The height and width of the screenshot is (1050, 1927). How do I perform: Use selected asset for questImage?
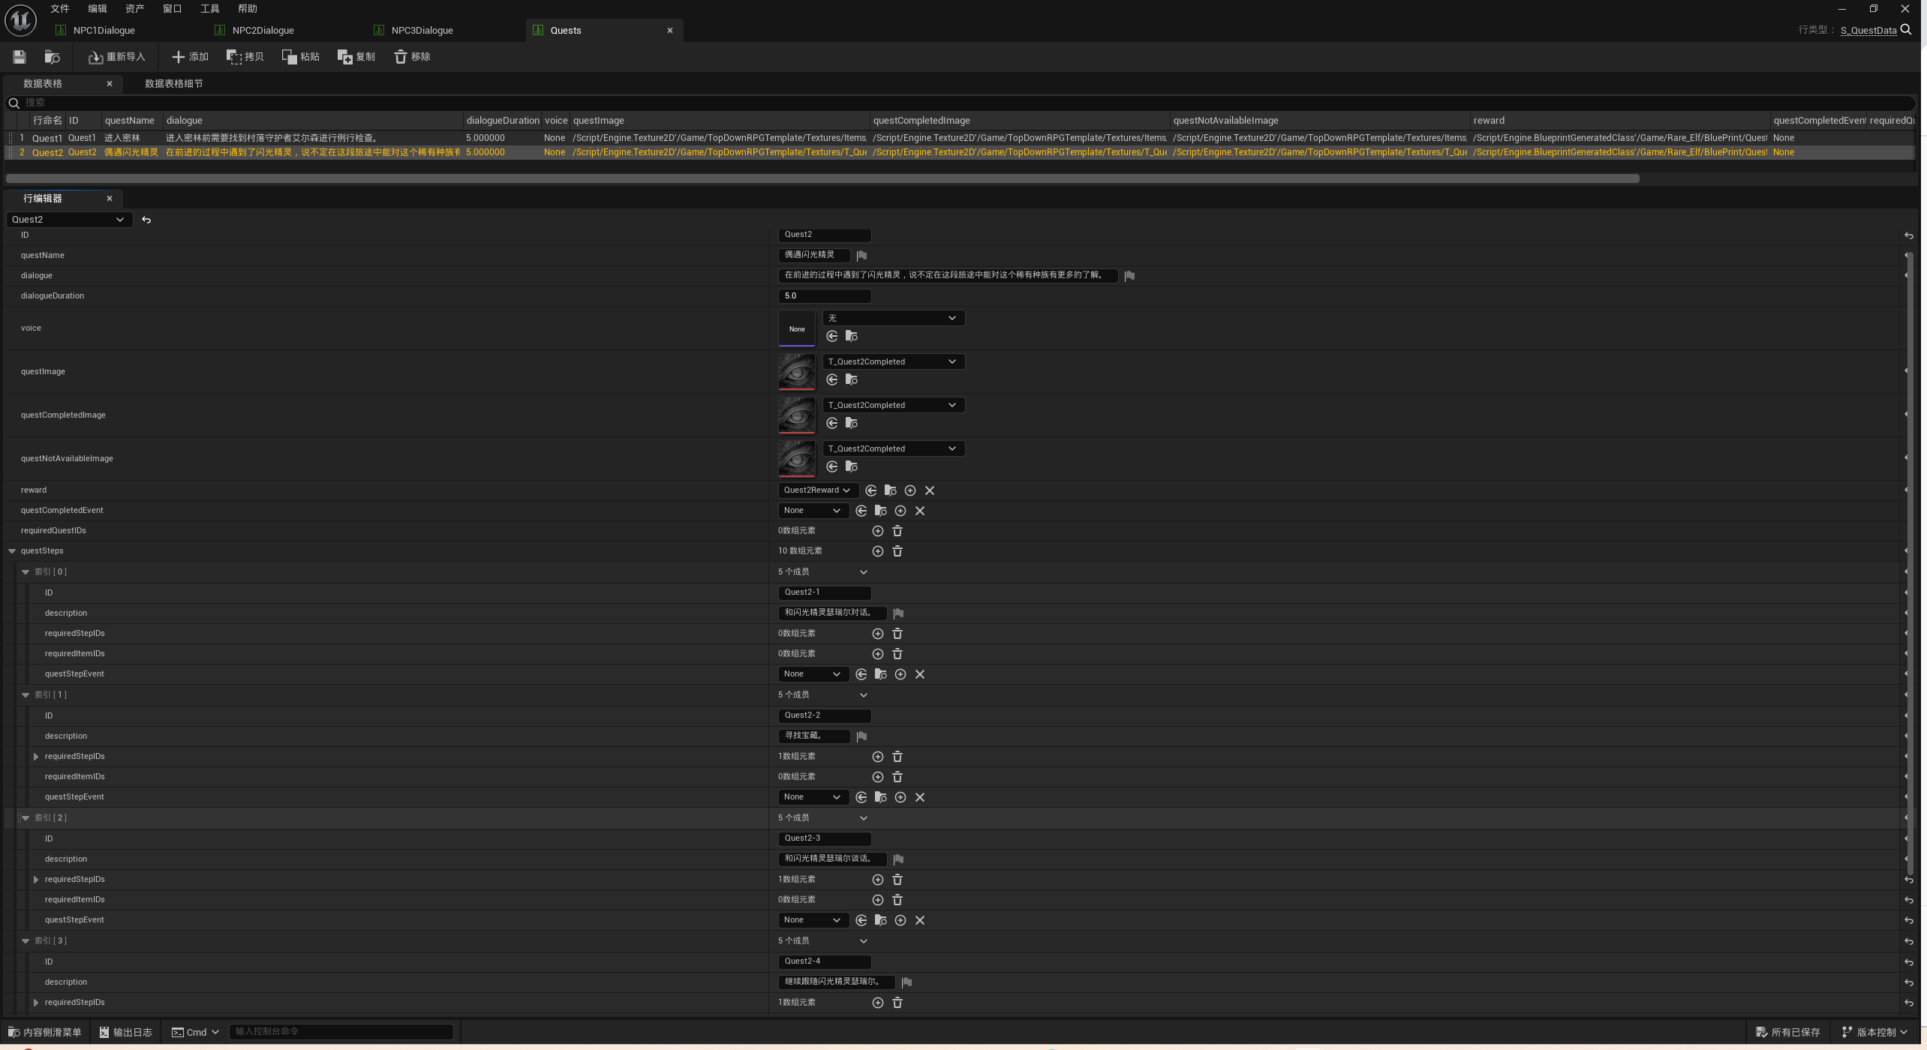[x=832, y=380]
